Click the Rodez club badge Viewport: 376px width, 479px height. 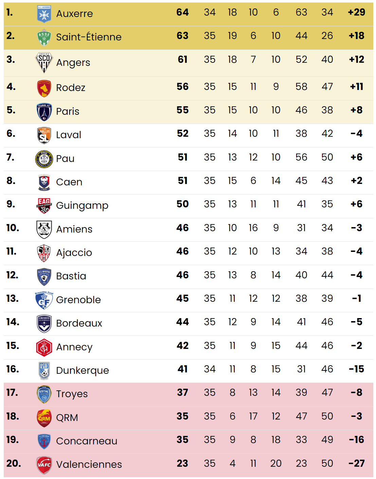(44, 88)
